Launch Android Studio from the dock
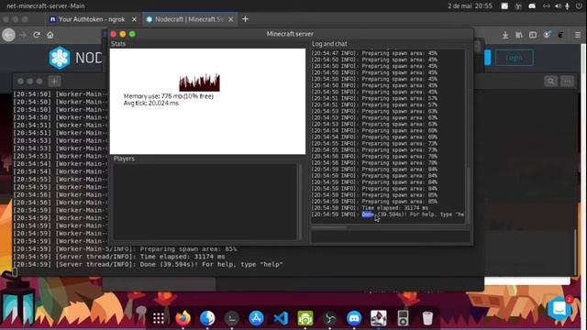The height and width of the screenshot is (330, 587). (x=305, y=318)
